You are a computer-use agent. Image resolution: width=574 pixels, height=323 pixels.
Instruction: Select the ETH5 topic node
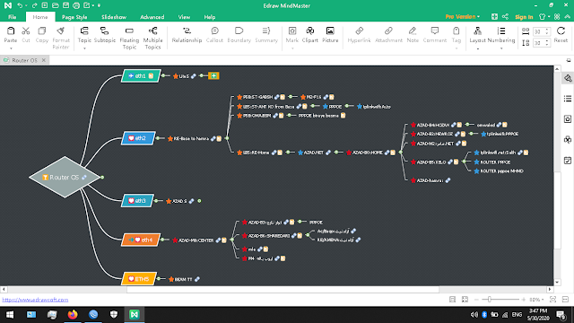[139, 279]
